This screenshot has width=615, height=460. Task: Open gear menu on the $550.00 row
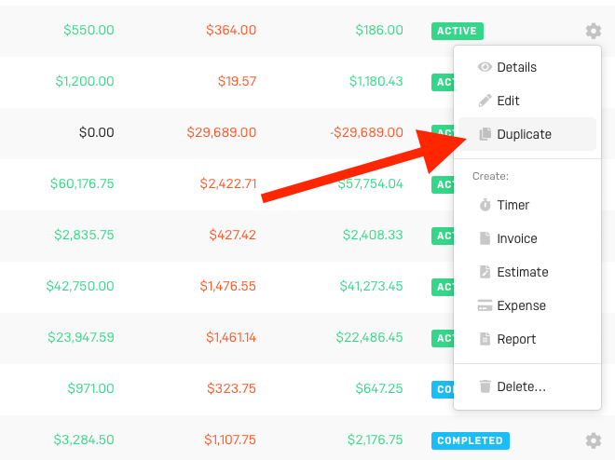tap(594, 31)
